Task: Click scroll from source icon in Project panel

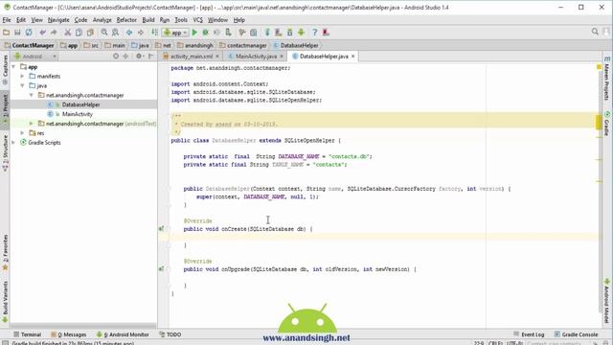Action: pos(116,57)
